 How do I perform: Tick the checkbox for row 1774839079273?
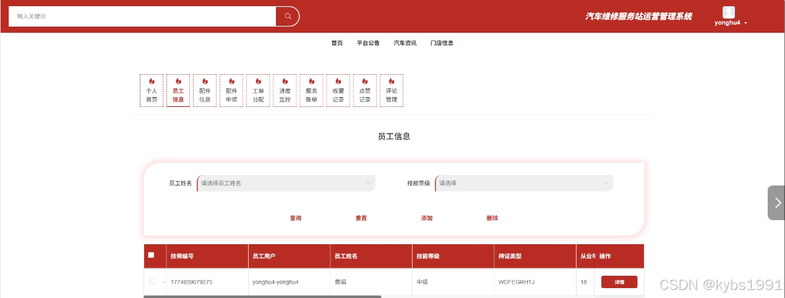pyautogui.click(x=153, y=281)
